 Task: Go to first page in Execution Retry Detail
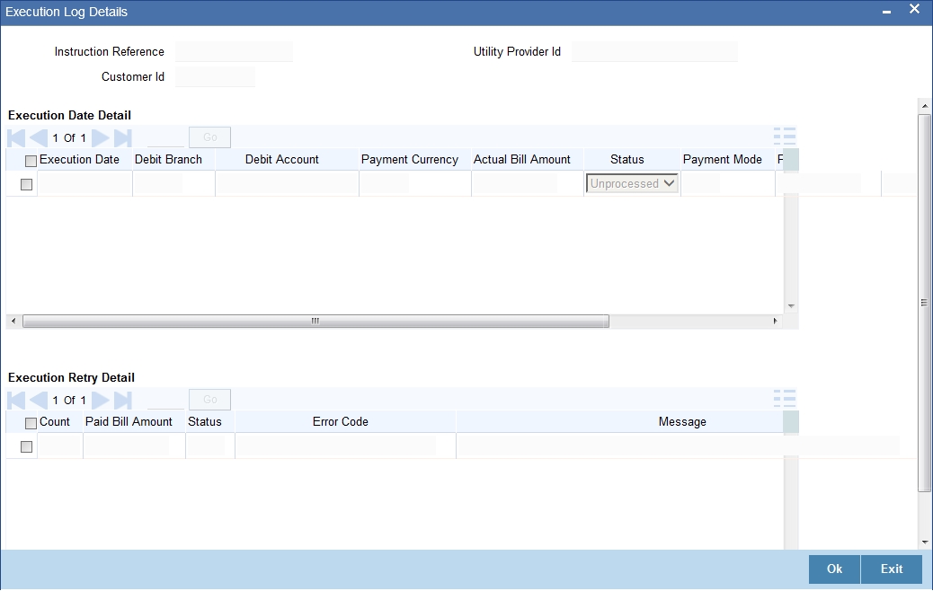tap(16, 401)
